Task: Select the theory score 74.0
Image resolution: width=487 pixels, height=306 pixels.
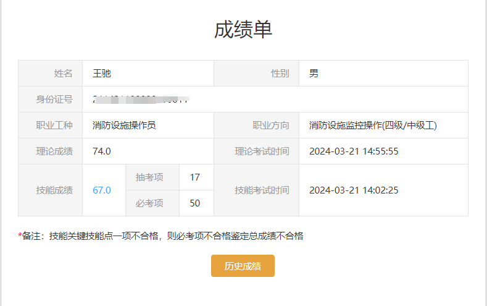Action: pos(102,151)
